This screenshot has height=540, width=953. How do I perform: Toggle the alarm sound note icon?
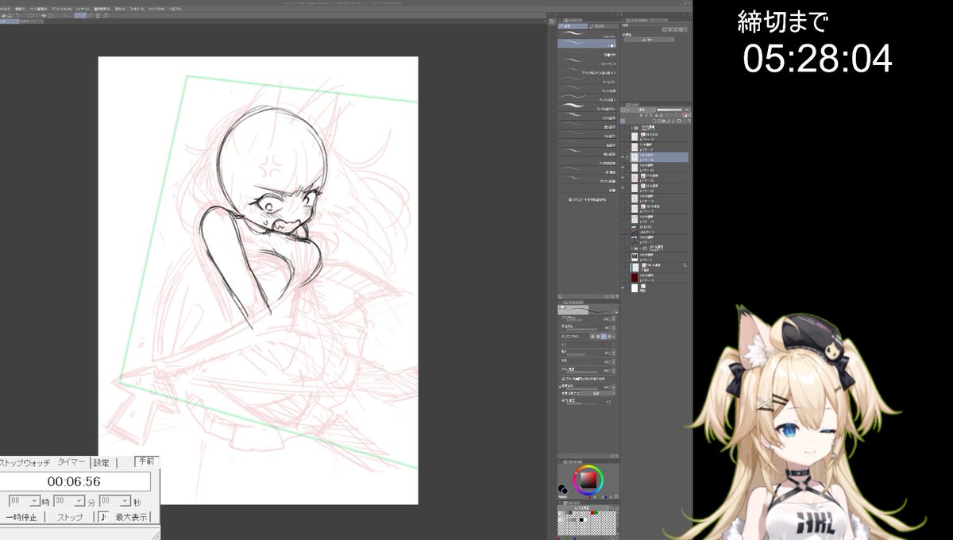(102, 517)
